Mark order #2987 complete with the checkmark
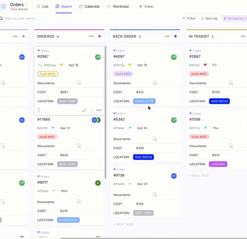 click(84, 110)
